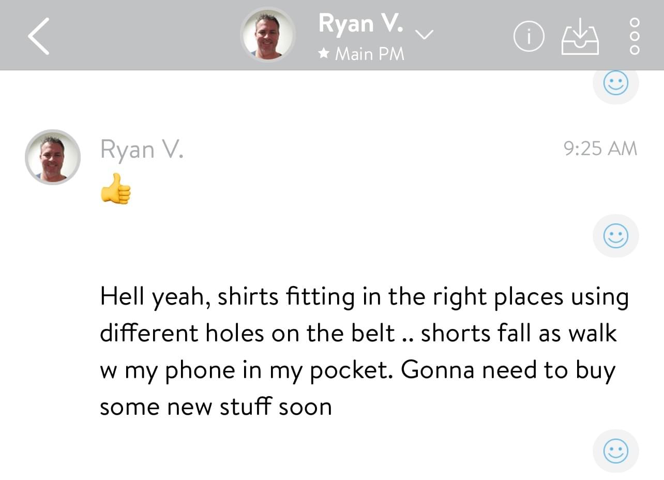This screenshot has width=664, height=480.
Task: Click the Ryan V. sender name in chat
Action: (x=142, y=149)
